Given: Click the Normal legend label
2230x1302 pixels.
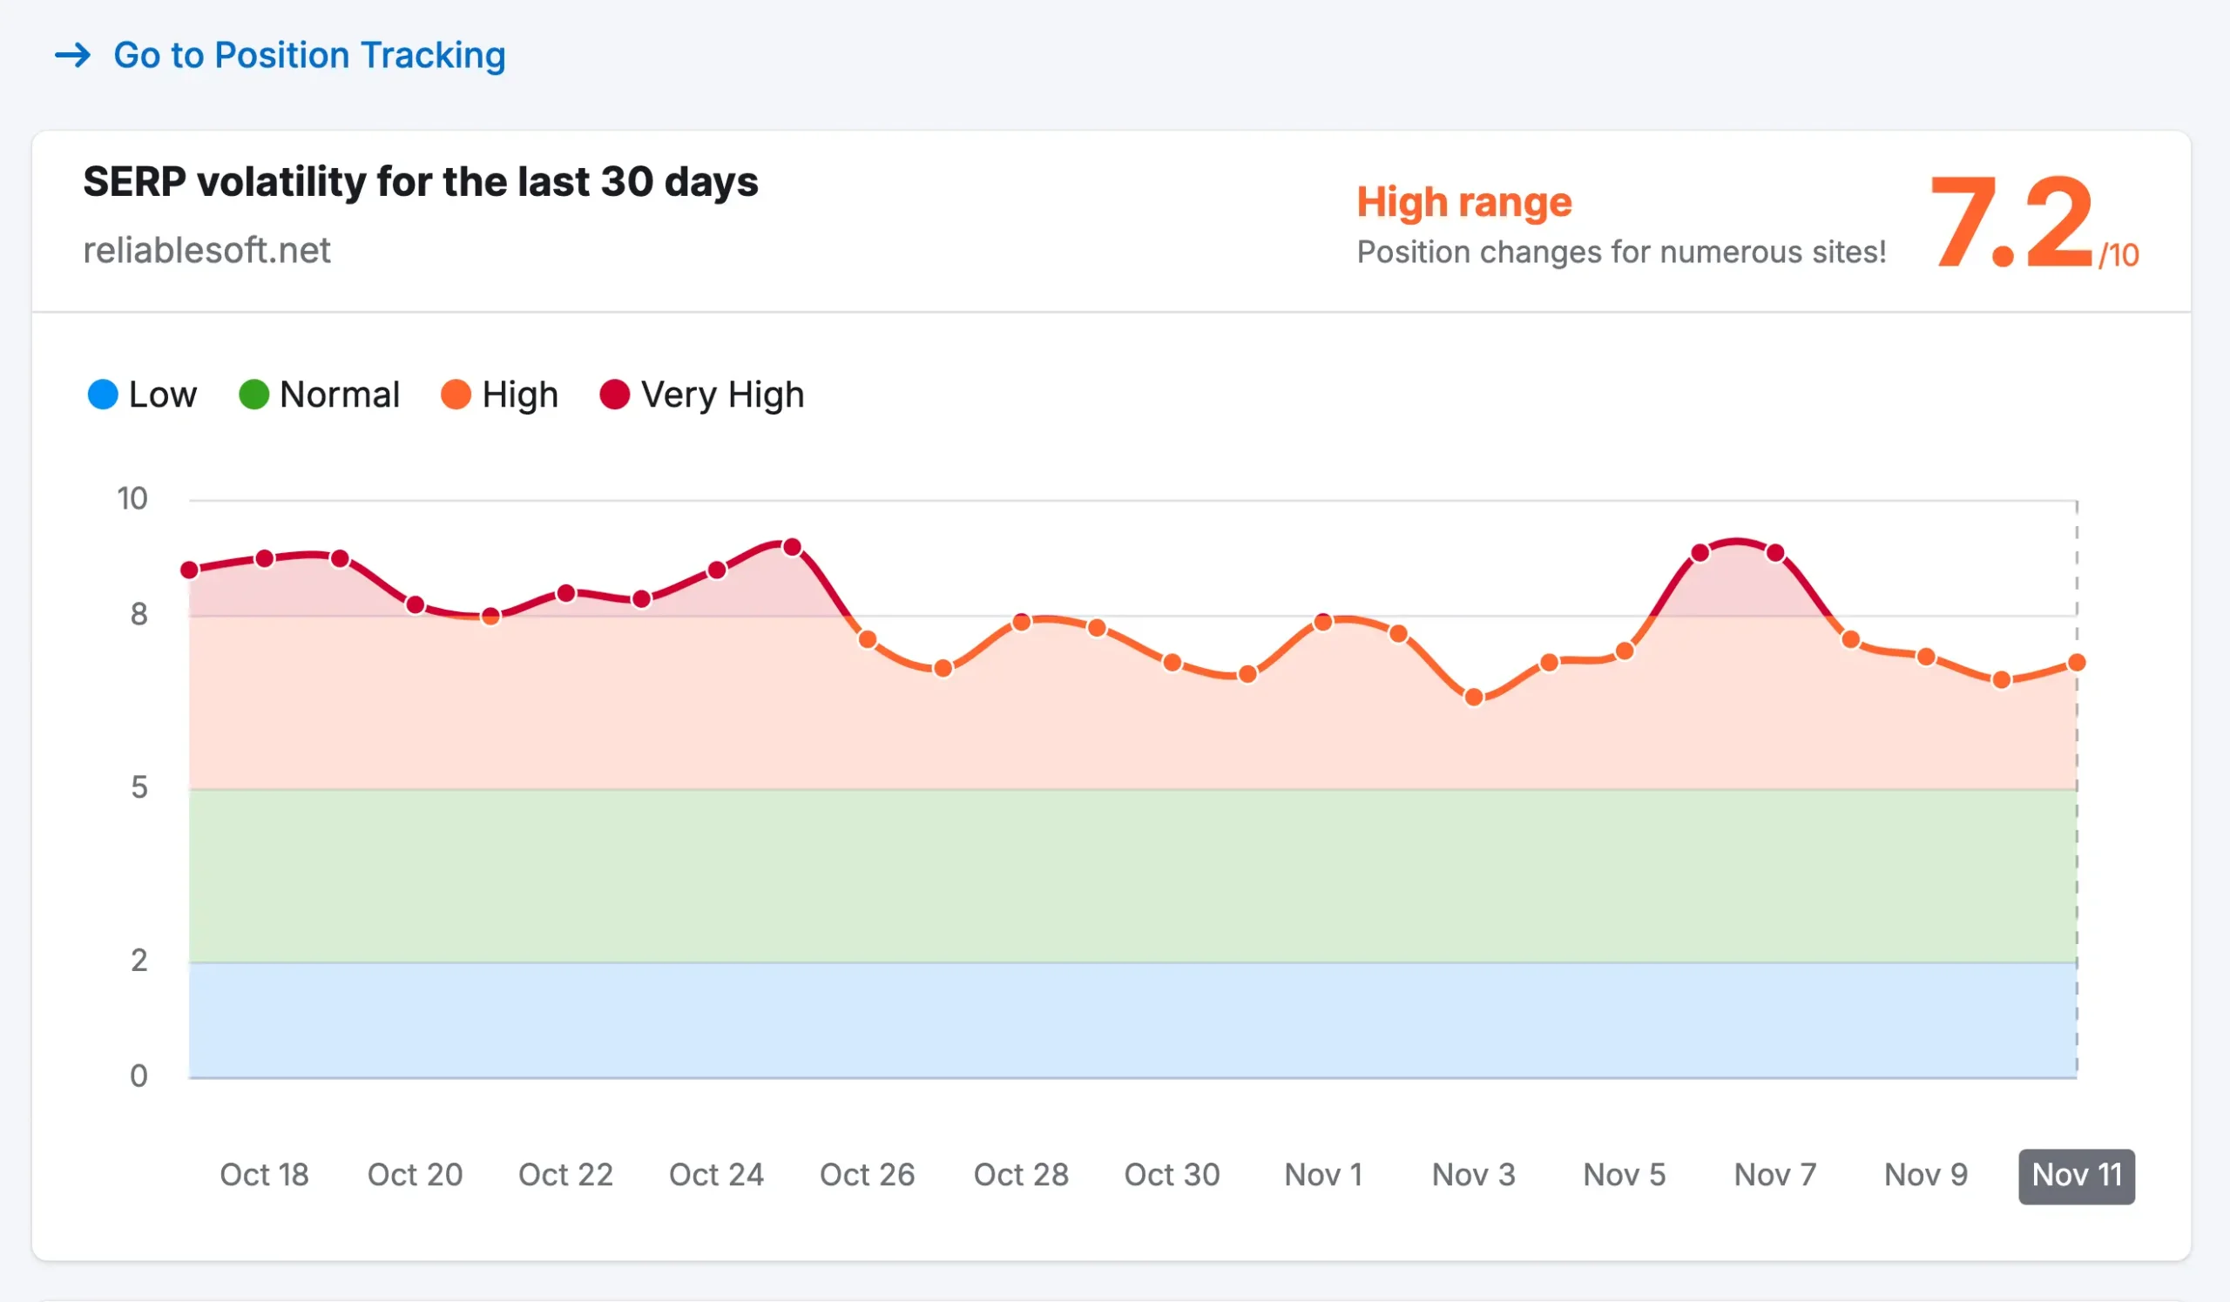Looking at the screenshot, I should pos(339,395).
